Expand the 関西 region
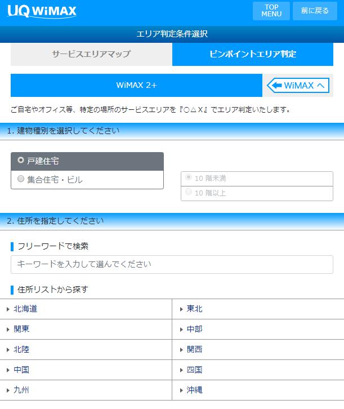Image resolution: width=344 pixels, height=409 pixels. [x=258, y=349]
